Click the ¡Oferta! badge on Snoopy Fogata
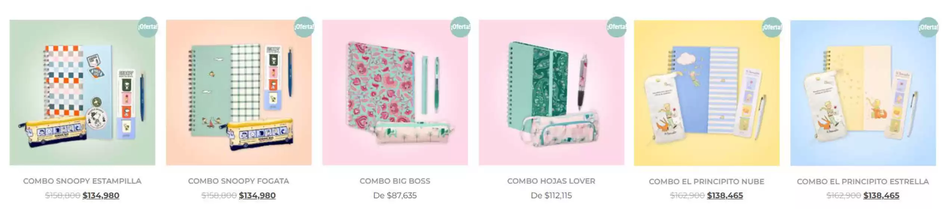 click(x=304, y=27)
